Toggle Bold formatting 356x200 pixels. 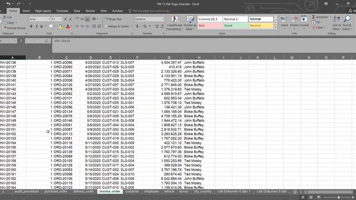[x=31, y=26]
